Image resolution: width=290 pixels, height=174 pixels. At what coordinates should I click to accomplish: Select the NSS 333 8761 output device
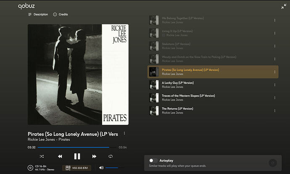click(77, 168)
